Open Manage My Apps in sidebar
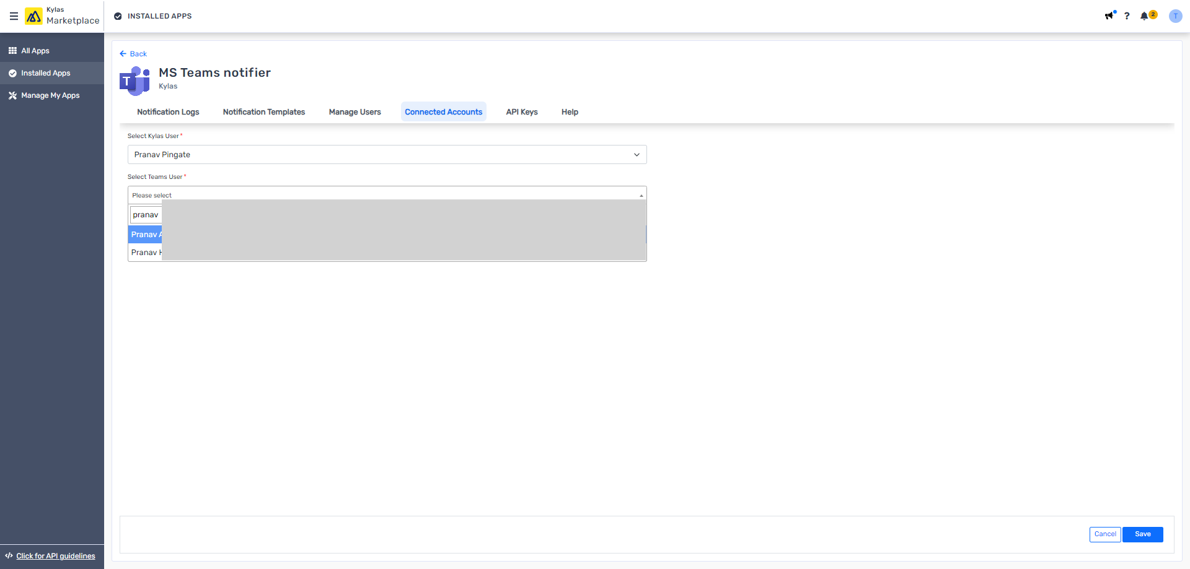Image resolution: width=1190 pixels, height=569 pixels. tap(52, 95)
